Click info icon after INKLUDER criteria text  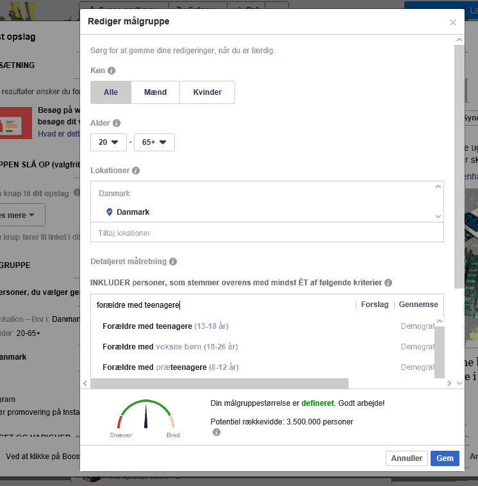[388, 283]
